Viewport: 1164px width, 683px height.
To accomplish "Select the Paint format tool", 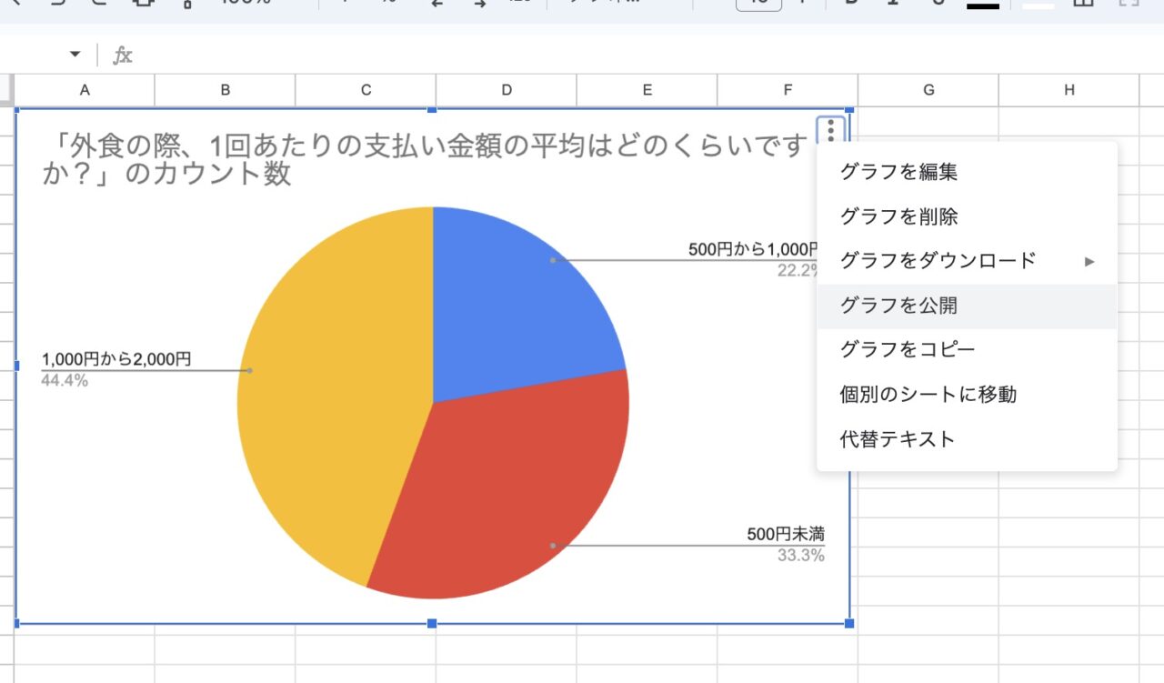I will click(186, 5).
